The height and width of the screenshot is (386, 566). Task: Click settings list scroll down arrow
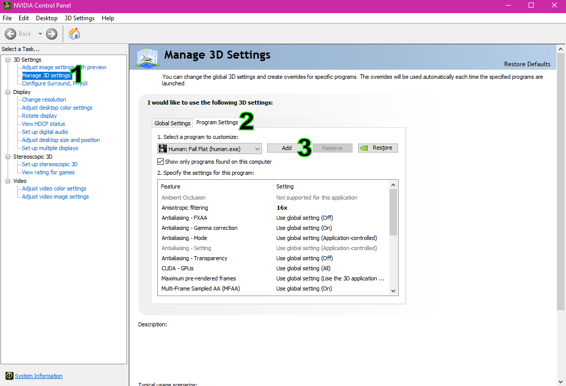click(394, 291)
